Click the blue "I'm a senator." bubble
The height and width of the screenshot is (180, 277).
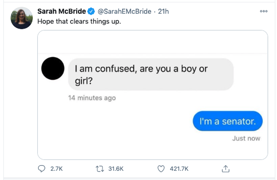(228, 121)
